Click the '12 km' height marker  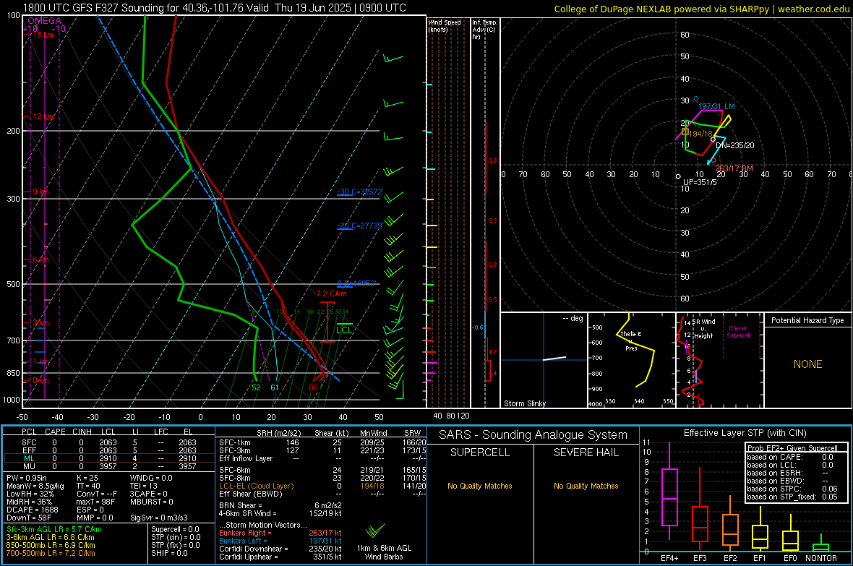click(43, 116)
